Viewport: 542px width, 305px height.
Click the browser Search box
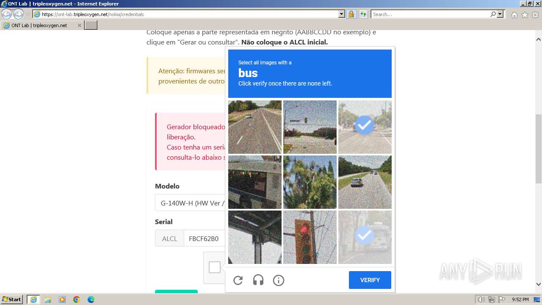[x=430, y=14]
